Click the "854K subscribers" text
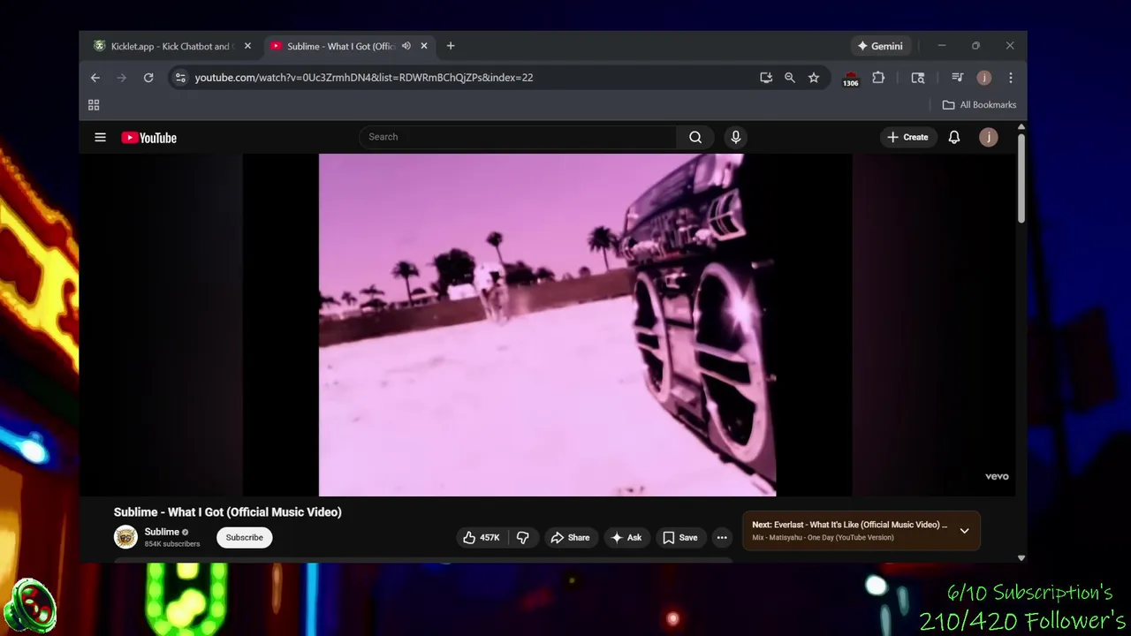The width and height of the screenshot is (1131, 636). coord(172,544)
